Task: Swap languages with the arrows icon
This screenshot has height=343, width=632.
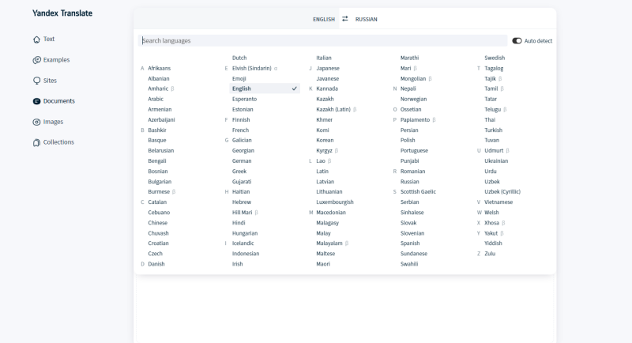Action: pyautogui.click(x=344, y=18)
